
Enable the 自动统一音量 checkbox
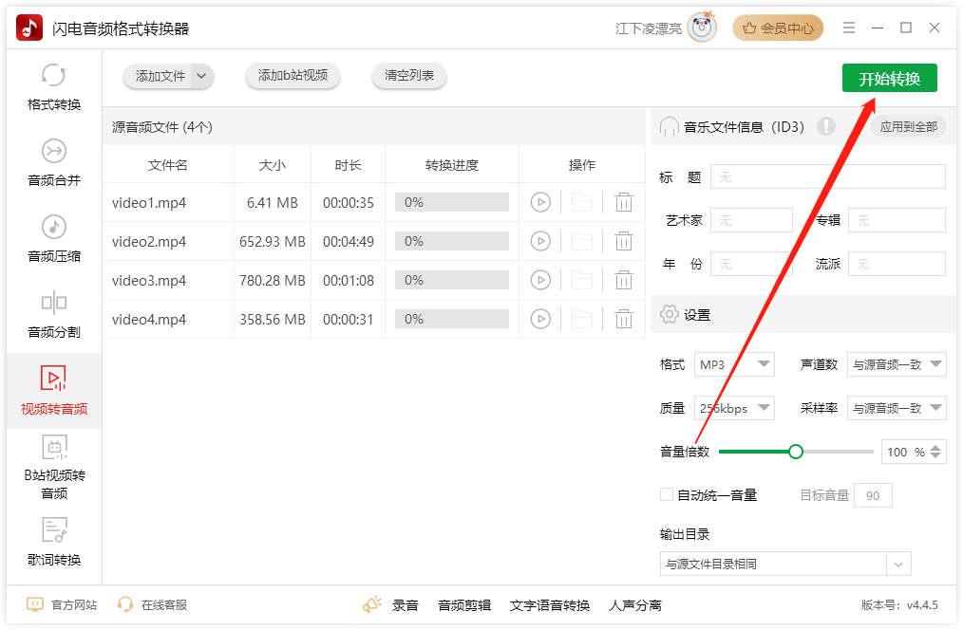(667, 494)
